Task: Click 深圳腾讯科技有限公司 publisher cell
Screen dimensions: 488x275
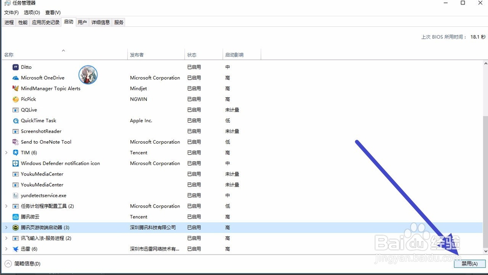Action: 153,228
